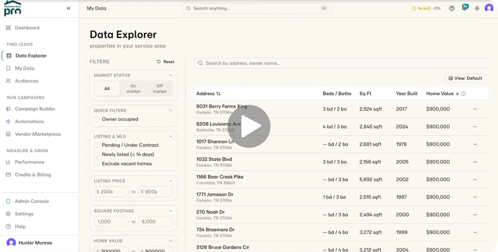The image size is (498, 252).
Task: Click the Search anything field
Action: 257,8
